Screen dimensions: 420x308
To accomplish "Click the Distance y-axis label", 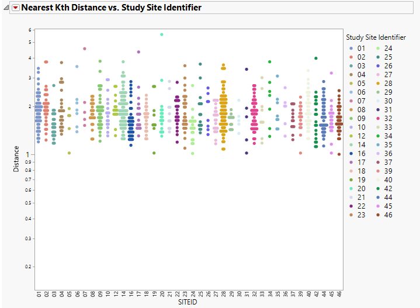I will tap(16, 159).
